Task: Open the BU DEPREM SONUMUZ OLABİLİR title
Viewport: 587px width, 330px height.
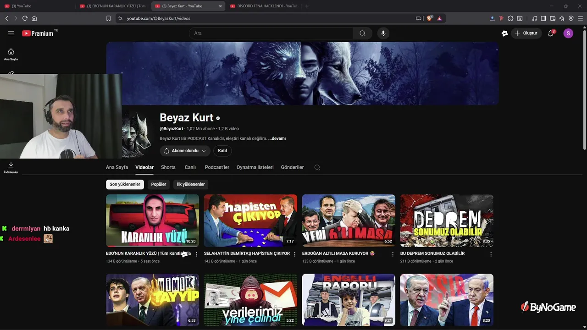Action: [432, 253]
